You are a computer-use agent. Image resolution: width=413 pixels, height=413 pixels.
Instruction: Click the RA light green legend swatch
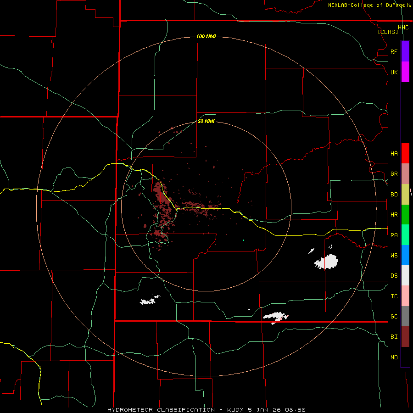405,235
